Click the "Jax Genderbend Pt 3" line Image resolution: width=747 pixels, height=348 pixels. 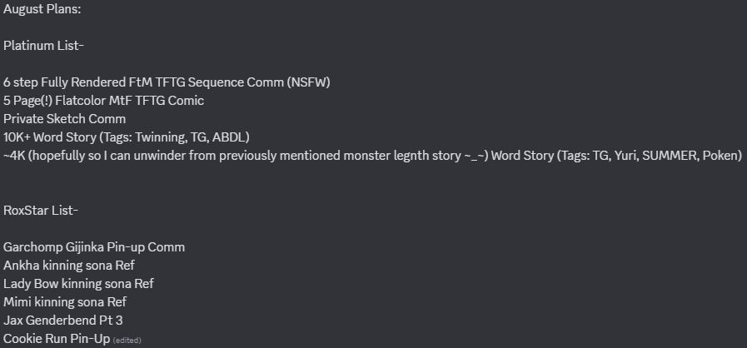(63, 321)
